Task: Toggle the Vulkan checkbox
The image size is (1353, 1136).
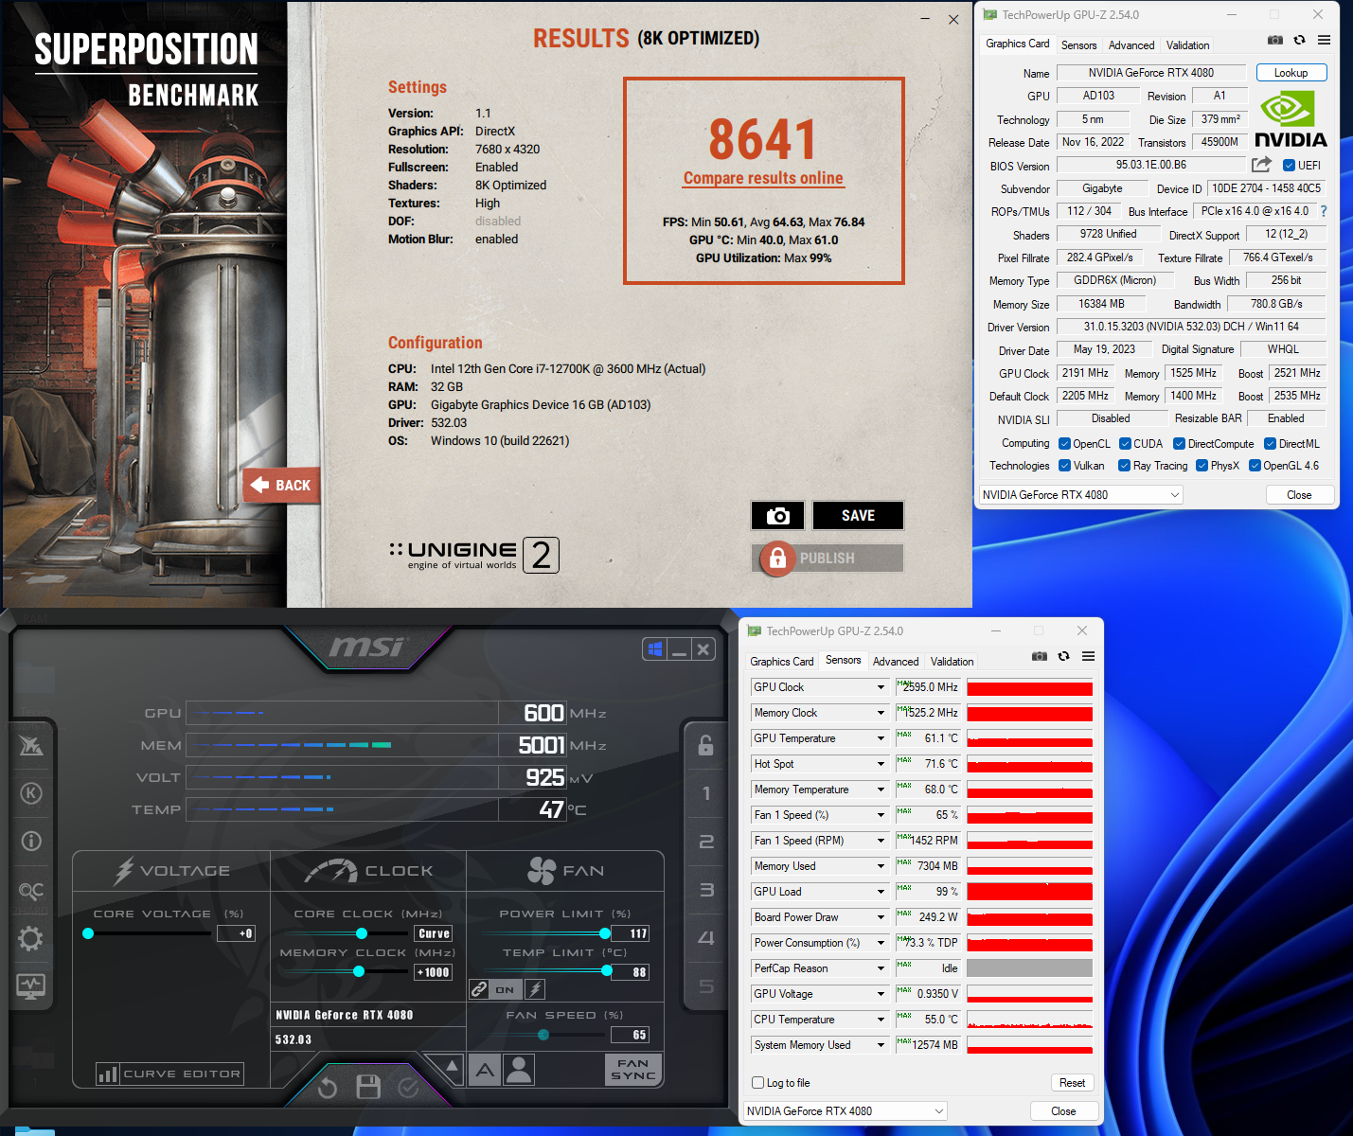Action: [1064, 466]
